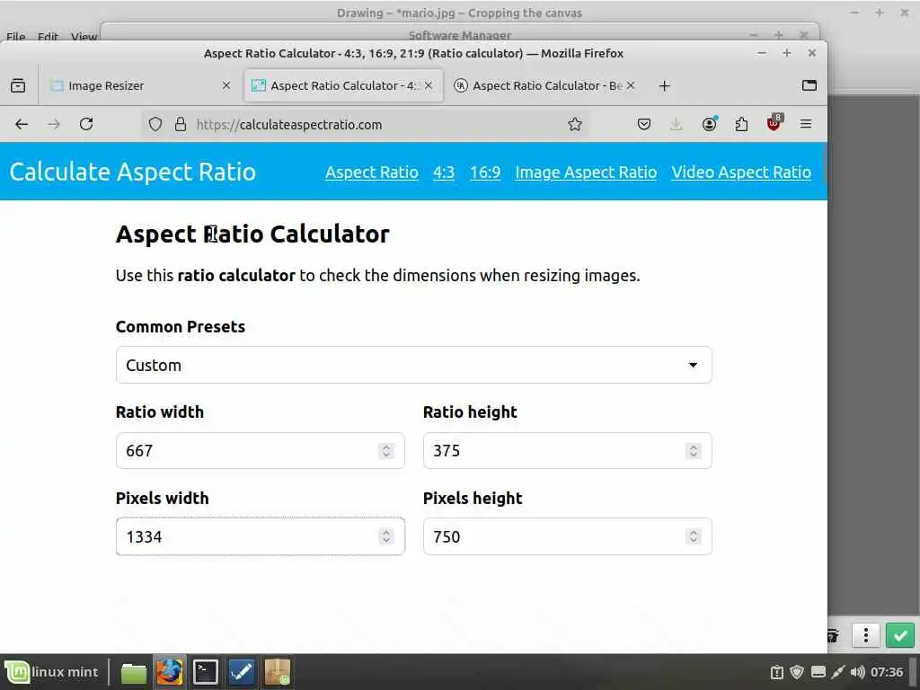Switch to the Drawing app taskbar icon
The image size is (920, 690).
point(242,672)
